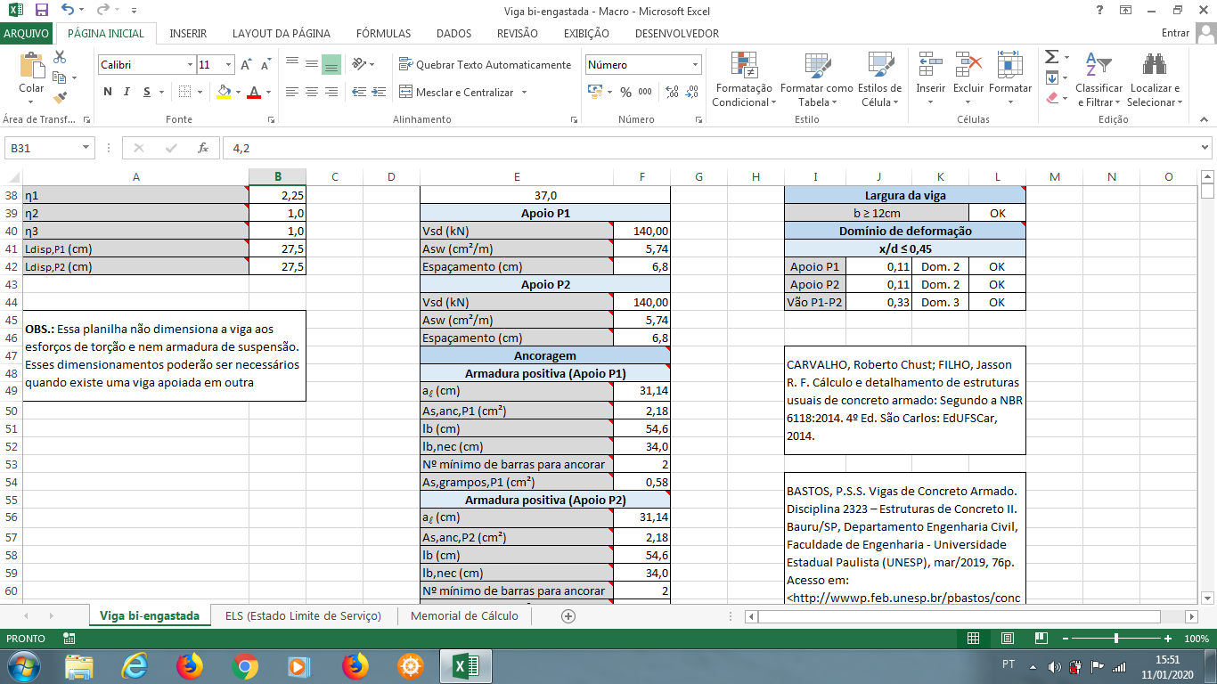This screenshot has width=1217, height=684.
Task: Decrease the cell indent
Action: tap(359, 92)
